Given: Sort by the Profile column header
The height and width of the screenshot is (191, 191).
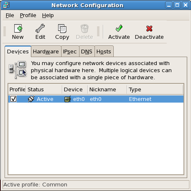Looking at the screenshot, I should click(17, 90).
